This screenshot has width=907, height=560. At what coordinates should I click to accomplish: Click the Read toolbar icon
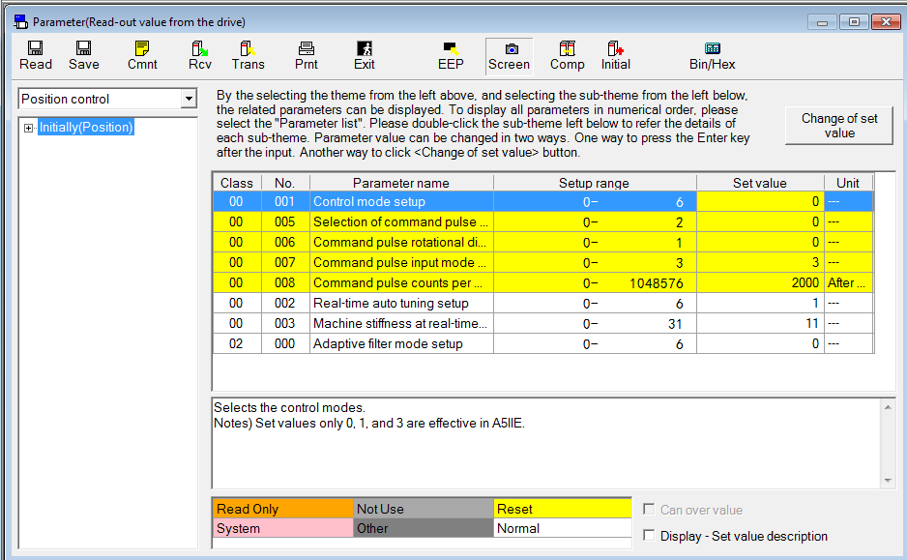[x=35, y=55]
